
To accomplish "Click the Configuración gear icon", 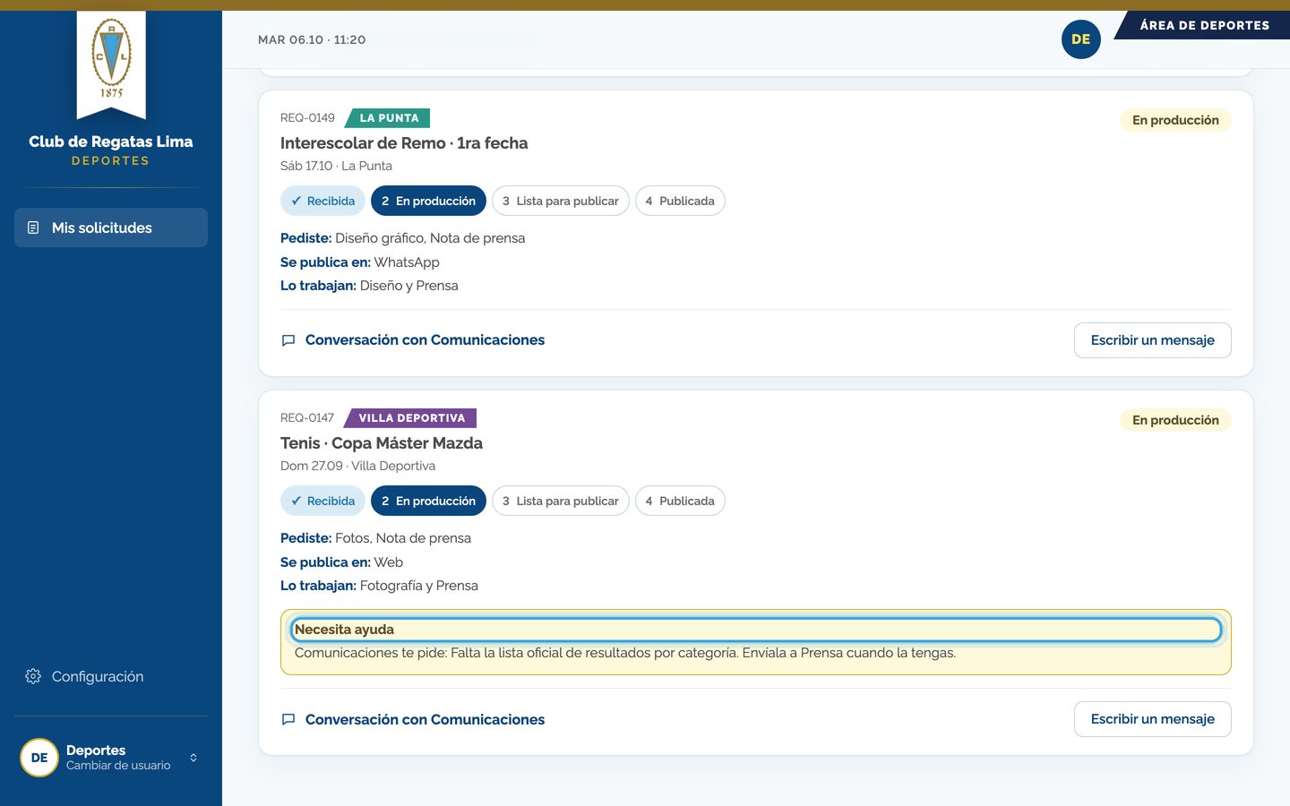I will (33, 676).
